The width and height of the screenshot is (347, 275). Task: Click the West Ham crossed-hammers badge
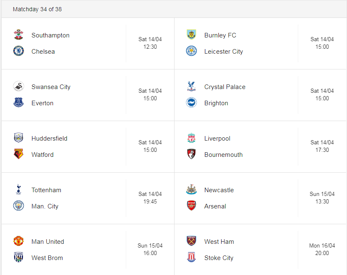[x=192, y=241]
